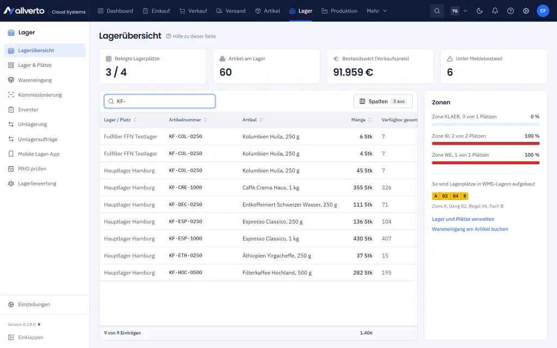
Task: Open the Spalten column chooser
Action: tap(383, 101)
